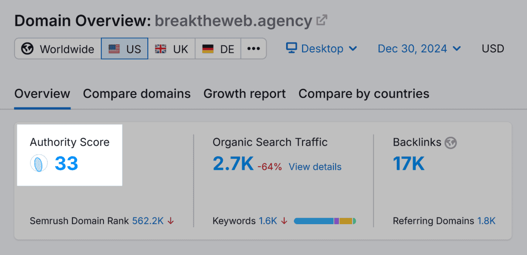Switch database to UK
The width and height of the screenshot is (527, 255).
click(172, 49)
